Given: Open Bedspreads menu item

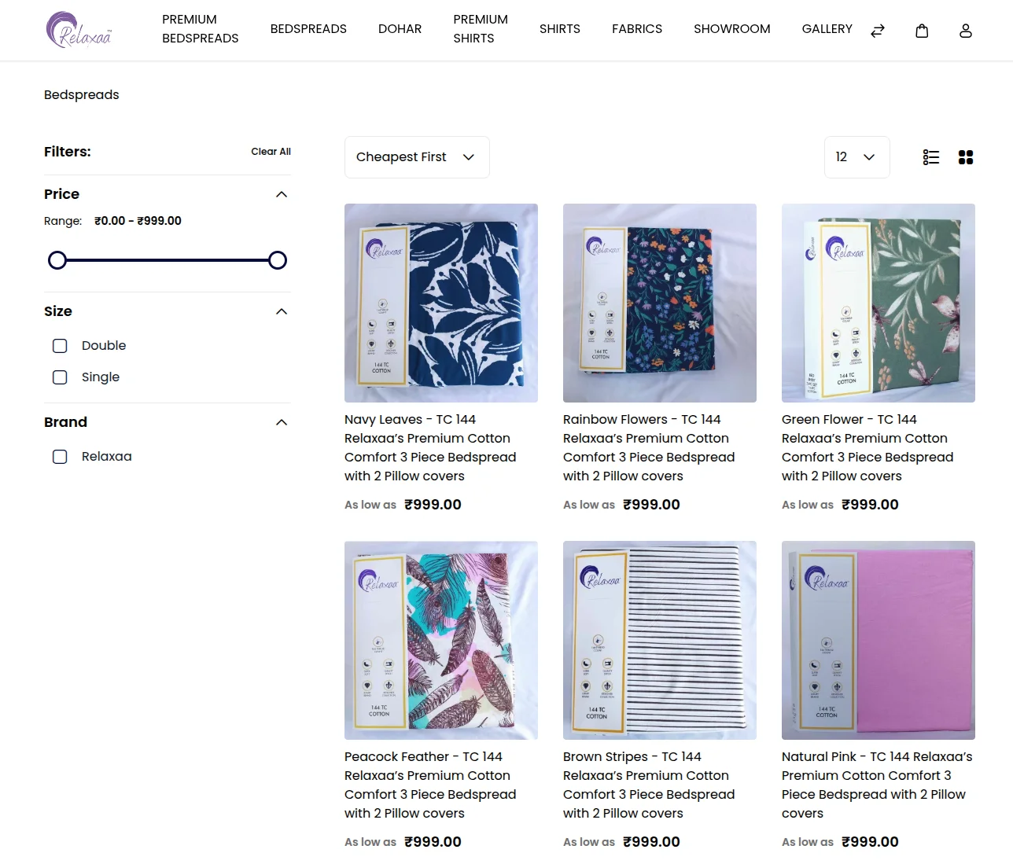Looking at the screenshot, I should (x=308, y=29).
